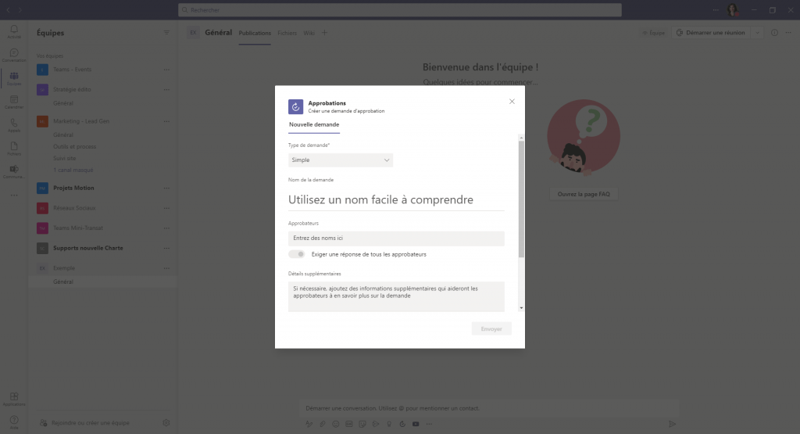Open the Type de demande dropdown
Image resolution: width=800 pixels, height=434 pixels.
click(341, 160)
